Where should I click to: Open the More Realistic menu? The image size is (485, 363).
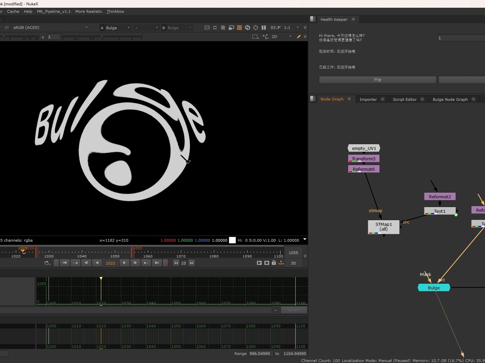89,11
